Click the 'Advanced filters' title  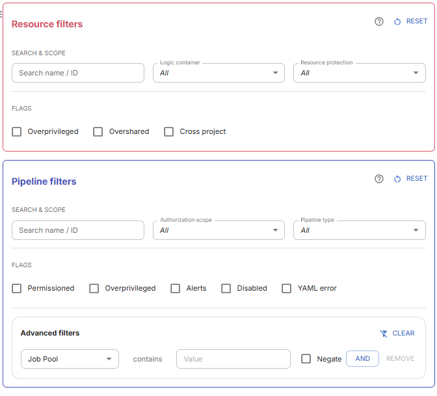[x=50, y=333]
